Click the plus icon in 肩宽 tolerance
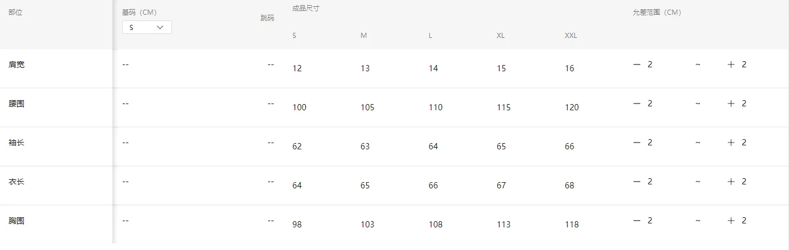The width and height of the screenshot is (789, 250). [731, 64]
